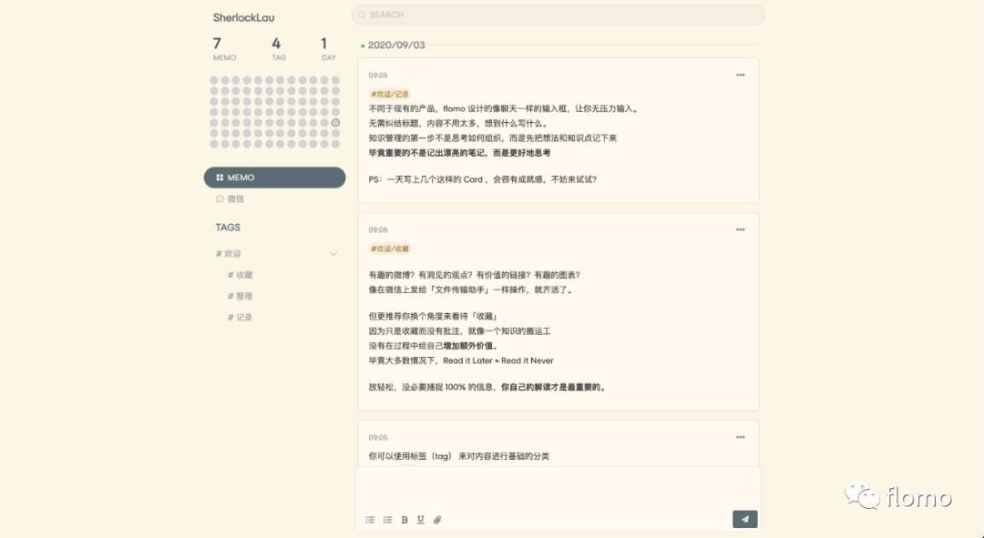The image size is (984, 538).
Task: Insert a bulleted list in the editor
Action: click(370, 520)
